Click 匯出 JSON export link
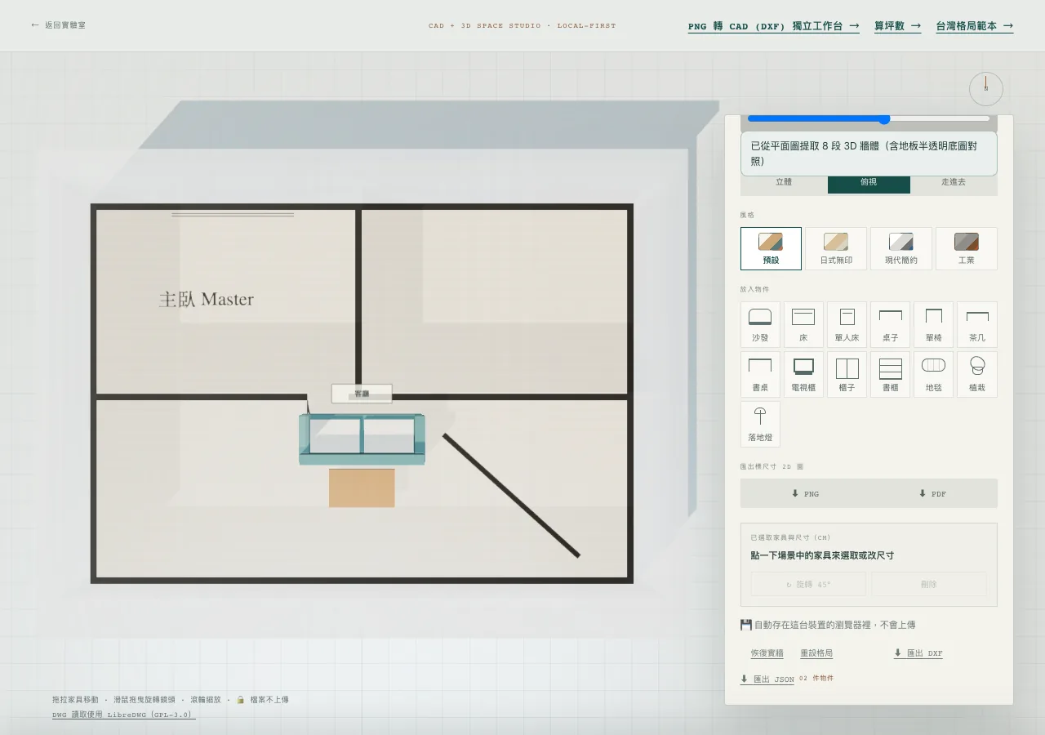Viewport: 1045px width, 735px height. (767, 679)
